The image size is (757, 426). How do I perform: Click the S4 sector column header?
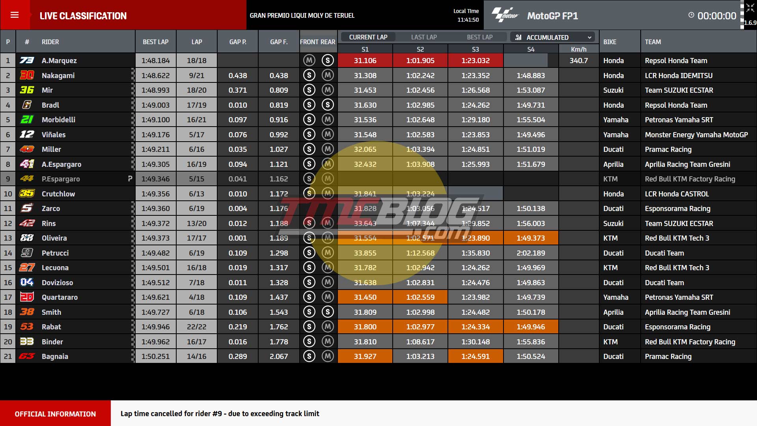(531, 49)
